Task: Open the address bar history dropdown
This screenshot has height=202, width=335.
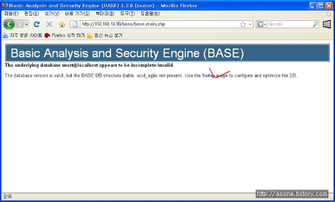Action: coord(250,25)
